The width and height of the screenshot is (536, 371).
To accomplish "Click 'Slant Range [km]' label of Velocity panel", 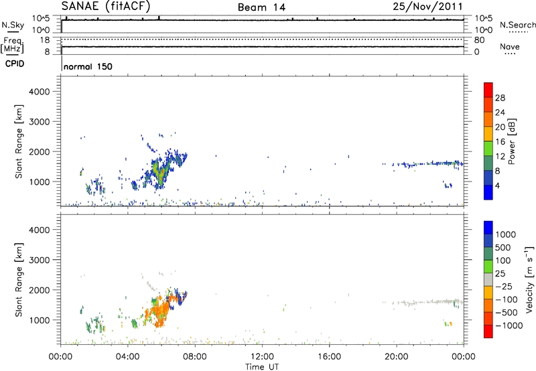I will (19, 279).
